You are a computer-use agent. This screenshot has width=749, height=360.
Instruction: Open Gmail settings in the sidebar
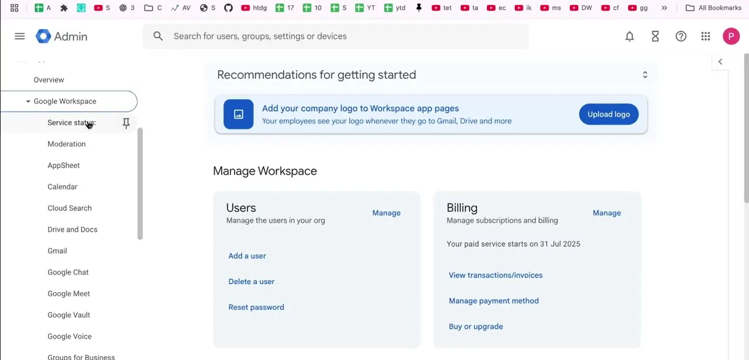57,251
